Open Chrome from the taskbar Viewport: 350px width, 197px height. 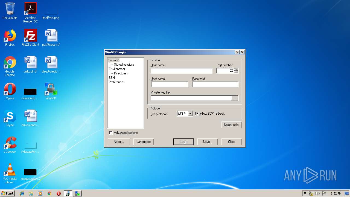coord(49,193)
